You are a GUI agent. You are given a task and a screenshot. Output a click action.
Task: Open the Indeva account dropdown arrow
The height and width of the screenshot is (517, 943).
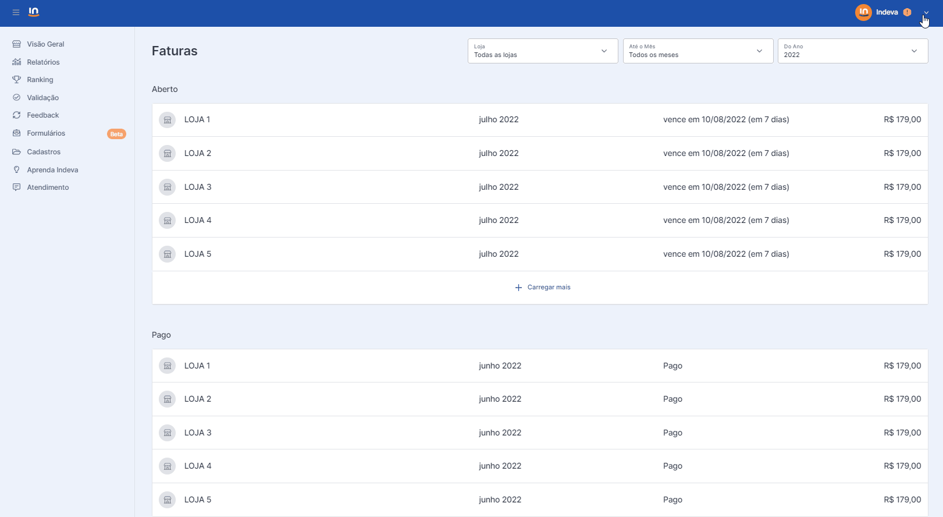[x=926, y=13]
